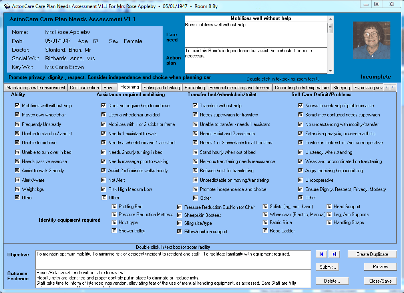The image size is (404, 293).
Task: Enable Wheelchair (Electric, Manual) checkbox
Action: coord(265,214)
